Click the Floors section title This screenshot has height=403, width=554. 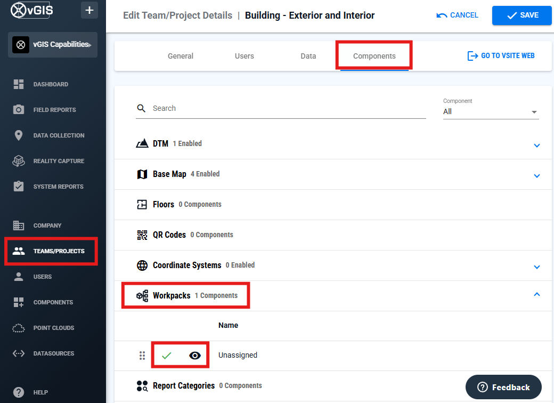[x=164, y=204]
